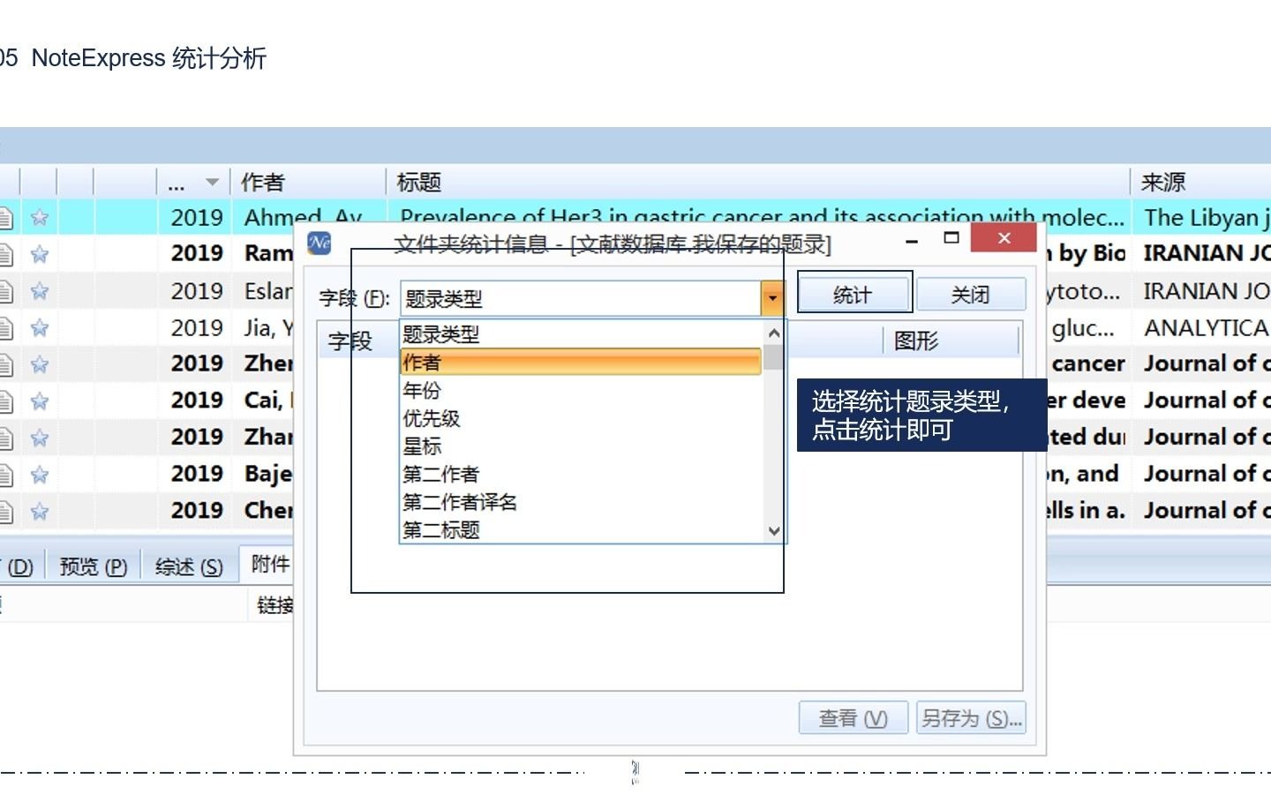
Task: Click The Libyan source cell
Action: click(1206, 217)
